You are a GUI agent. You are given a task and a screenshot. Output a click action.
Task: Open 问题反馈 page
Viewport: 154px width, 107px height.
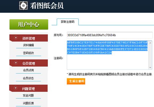tap(28, 103)
